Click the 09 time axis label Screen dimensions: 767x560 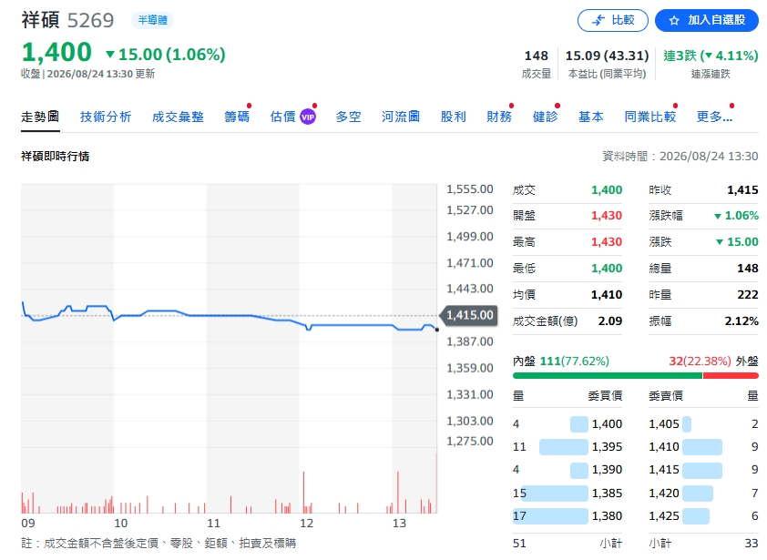[x=28, y=524]
